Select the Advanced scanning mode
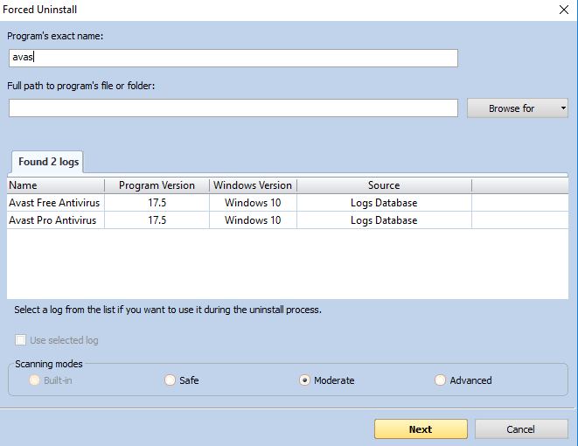Viewport: 578px width, 446px height. point(440,380)
